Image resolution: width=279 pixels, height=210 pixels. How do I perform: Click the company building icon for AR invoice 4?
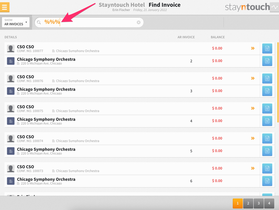click(11, 121)
